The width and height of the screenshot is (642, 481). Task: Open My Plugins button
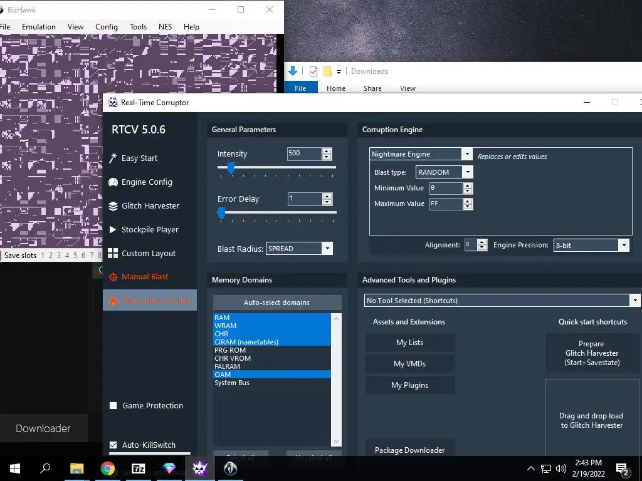coord(410,385)
